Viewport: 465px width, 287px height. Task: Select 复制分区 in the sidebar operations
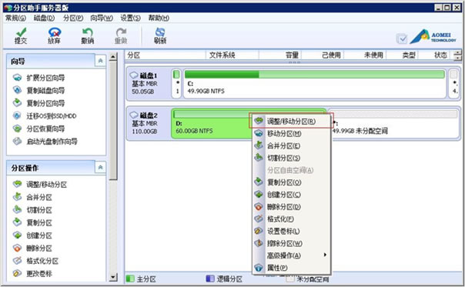(x=32, y=222)
